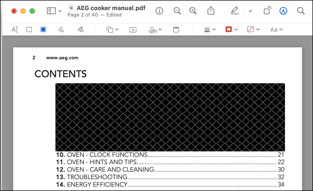The image size is (313, 191).
Task: Click the CONTENTS heading
Action: (61, 74)
